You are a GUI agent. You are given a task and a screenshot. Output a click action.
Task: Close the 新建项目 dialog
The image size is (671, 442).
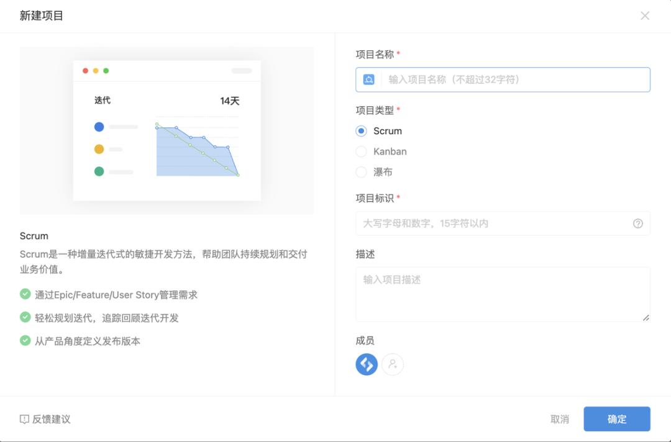coord(645,16)
